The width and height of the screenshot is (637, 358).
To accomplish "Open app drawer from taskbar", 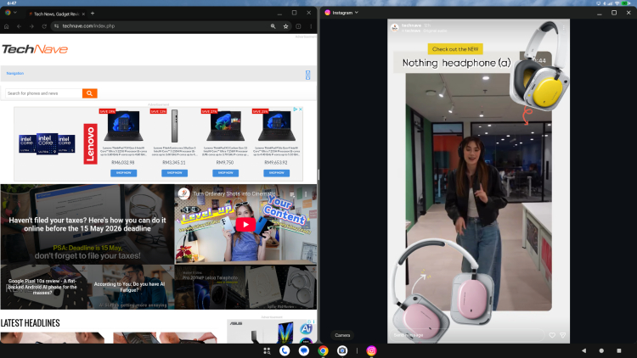I will 267,351.
